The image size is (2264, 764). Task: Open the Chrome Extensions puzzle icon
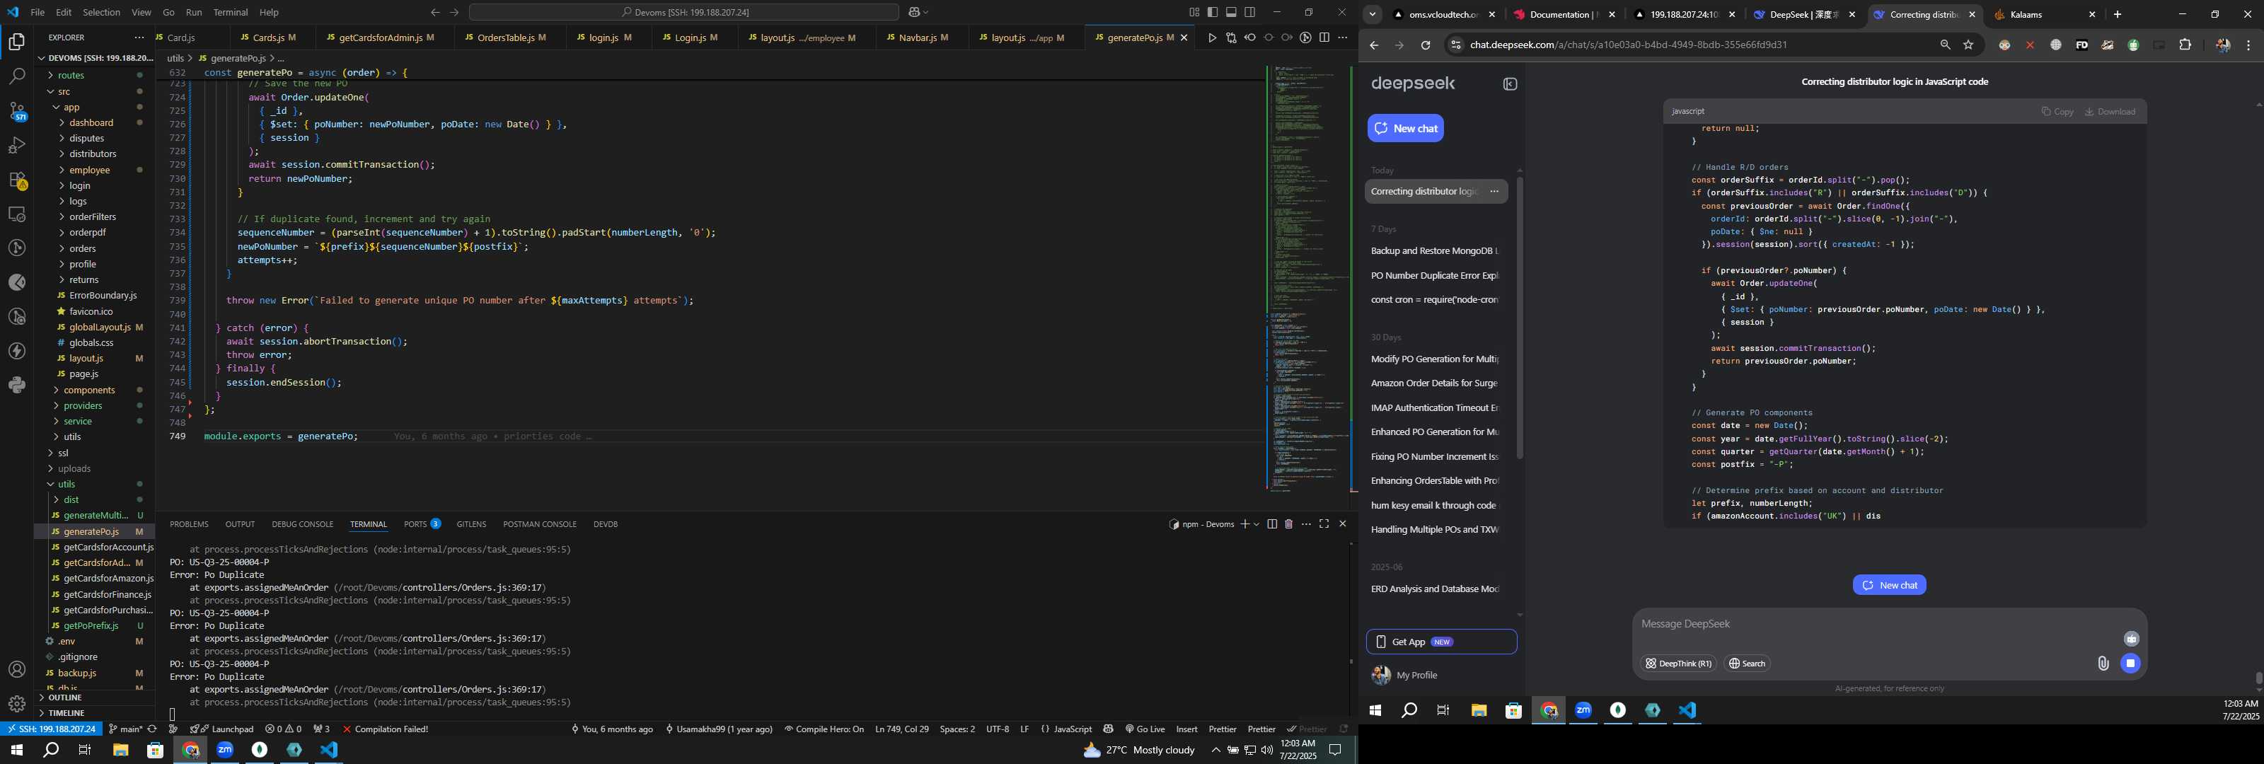(x=2185, y=45)
